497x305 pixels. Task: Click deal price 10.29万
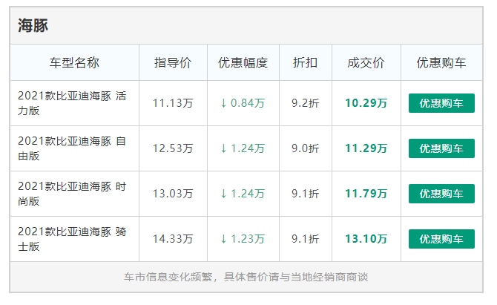click(x=366, y=103)
